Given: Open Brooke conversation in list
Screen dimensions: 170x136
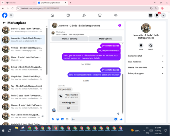Looking at the screenshot, I should tap(23, 30).
